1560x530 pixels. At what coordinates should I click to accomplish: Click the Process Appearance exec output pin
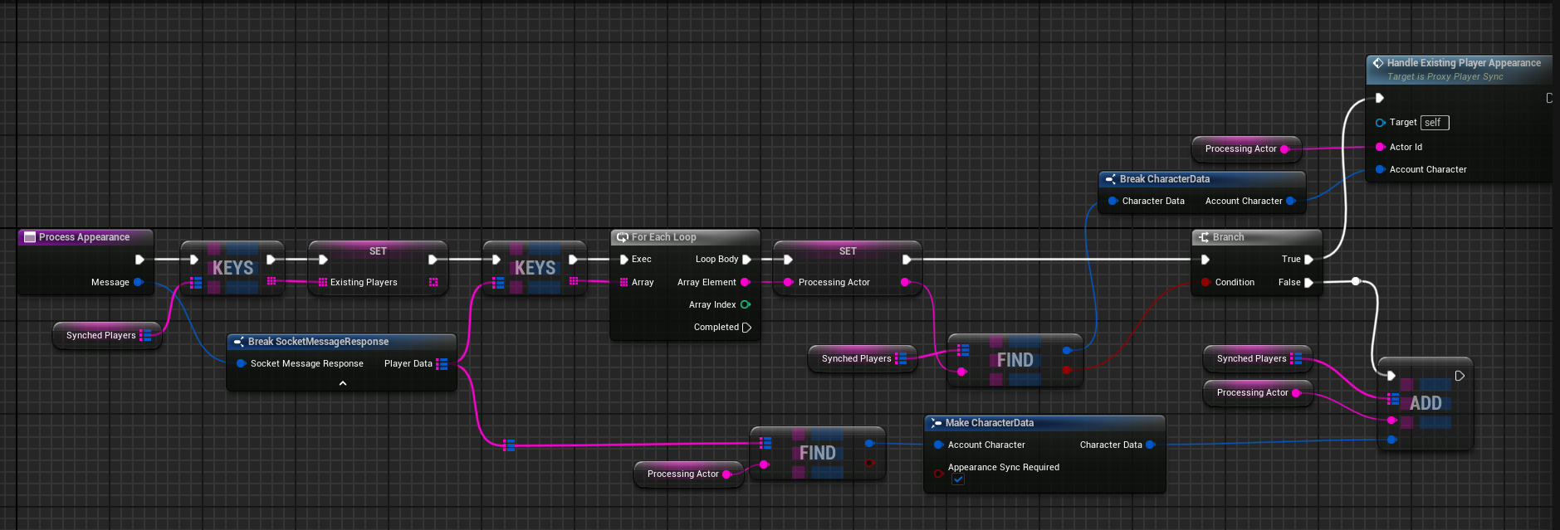coord(139,260)
